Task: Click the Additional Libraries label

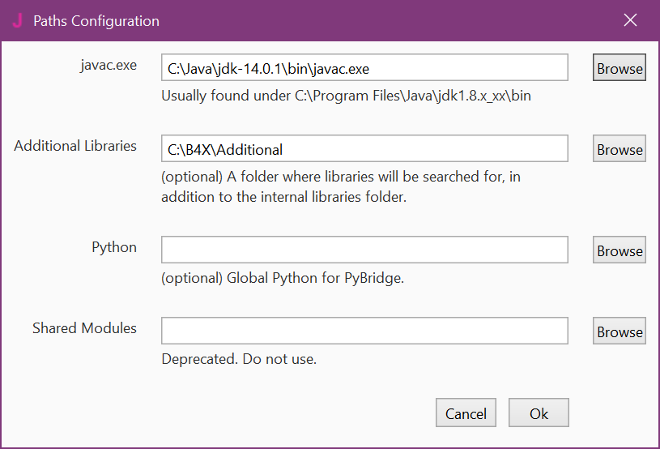Action: pos(75,147)
